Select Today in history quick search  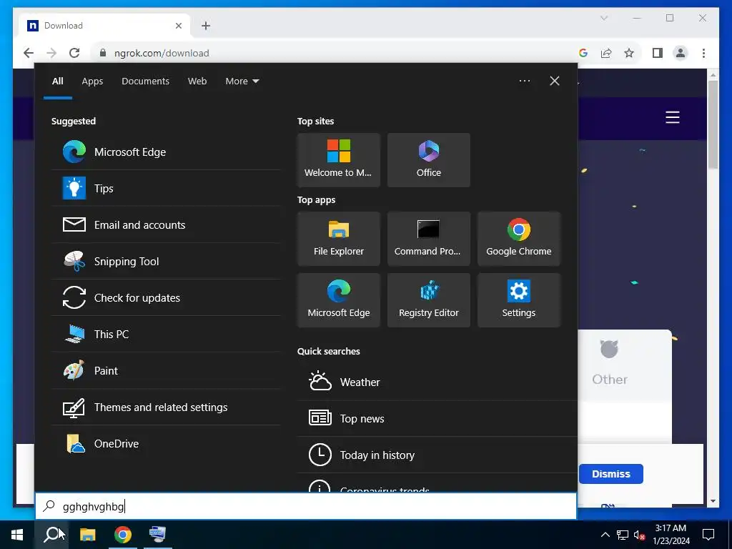[x=437, y=455]
